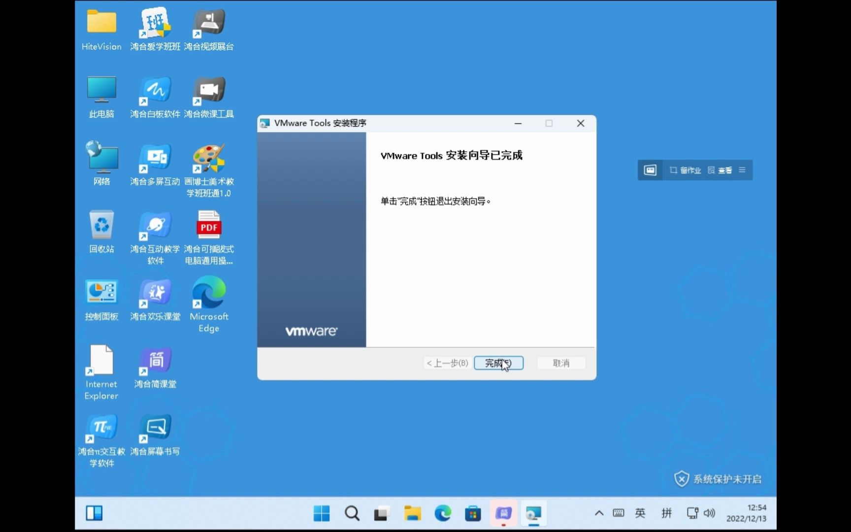Open the 鸿合互动教学软件 desktop shortcut
This screenshot has height=532, width=851.
155,238
